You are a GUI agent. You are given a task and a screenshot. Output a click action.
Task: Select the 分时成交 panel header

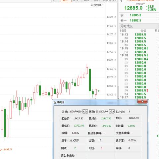point(126,26)
